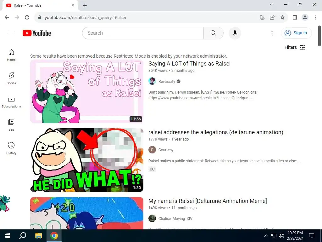Click the Revtrosity verified checkmark badge
This screenshot has height=242, width=322.
[179, 82]
